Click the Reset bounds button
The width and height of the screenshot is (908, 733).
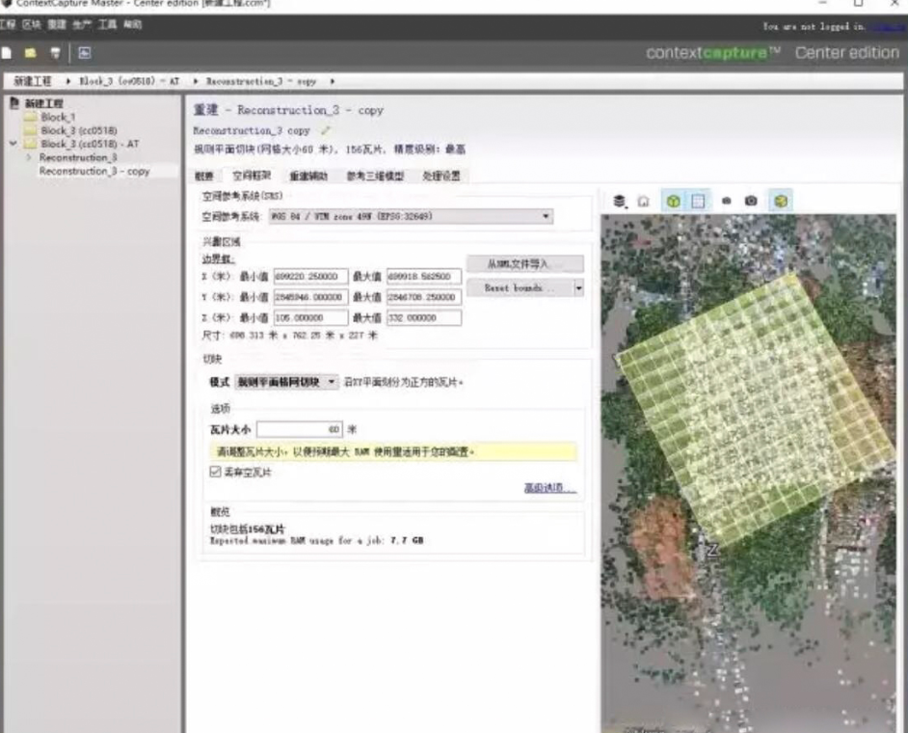(520, 287)
